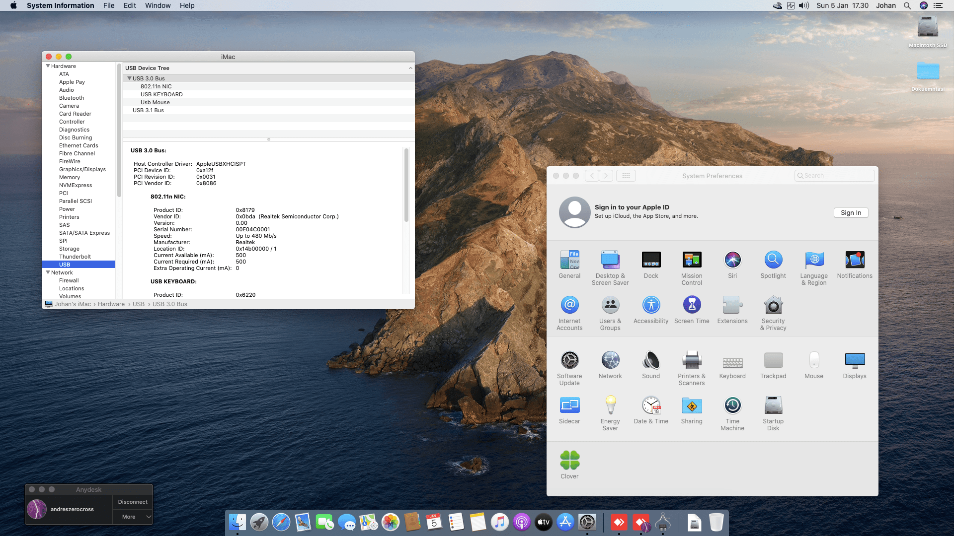954x536 pixels.
Task: Open Spotlight preferences pane
Action: click(x=773, y=265)
